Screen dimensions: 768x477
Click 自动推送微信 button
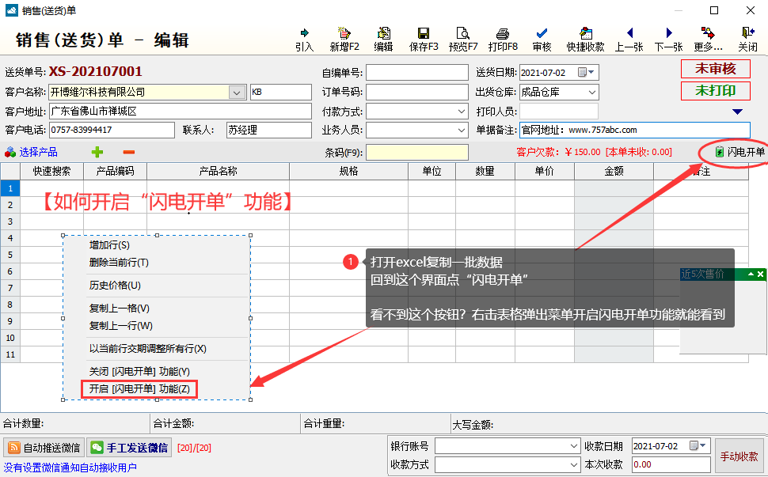(44, 448)
